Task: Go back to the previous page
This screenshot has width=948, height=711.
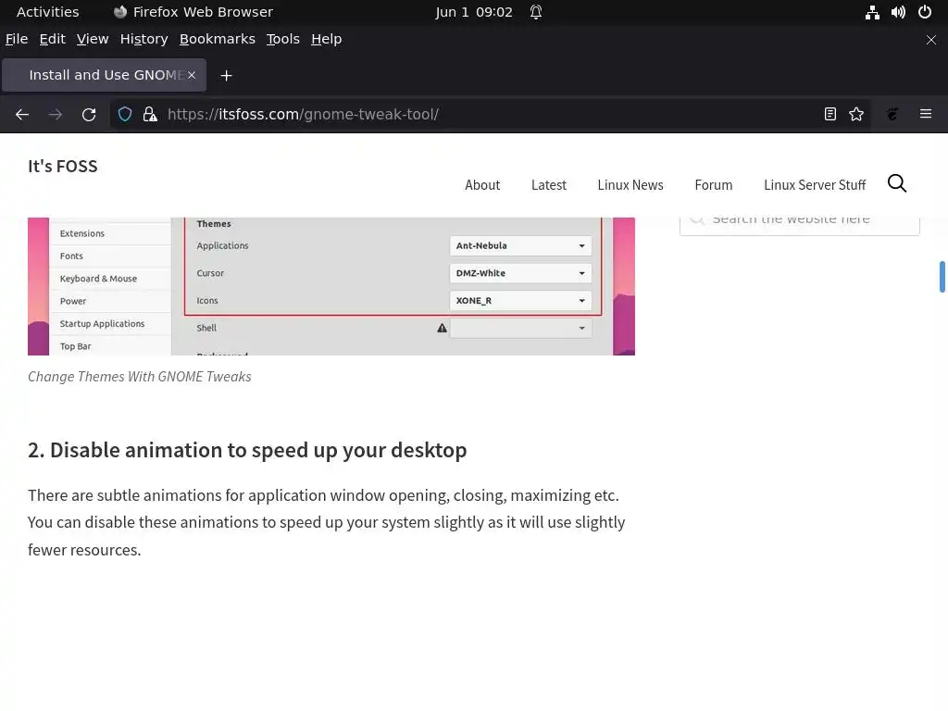Action: (22, 114)
